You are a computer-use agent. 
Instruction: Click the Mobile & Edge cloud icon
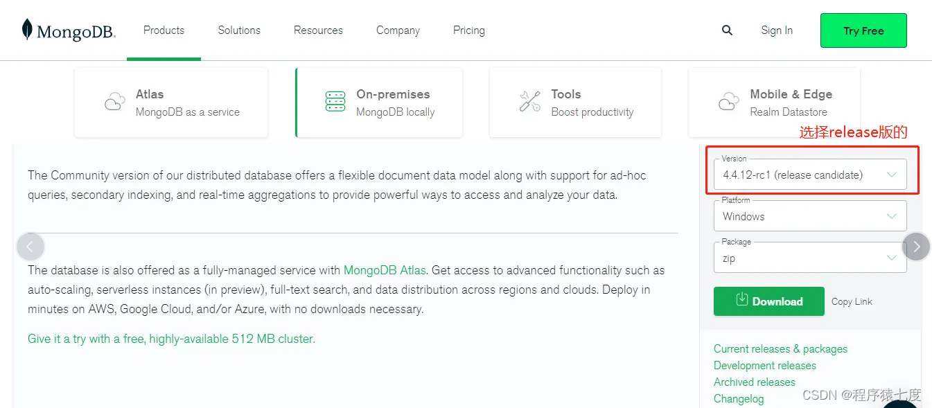point(728,101)
